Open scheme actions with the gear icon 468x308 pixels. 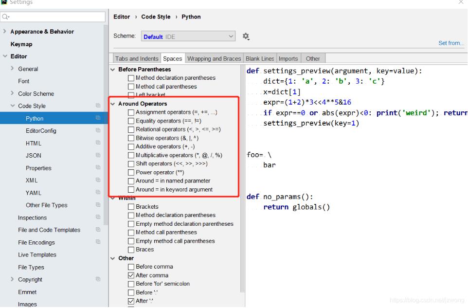246,36
